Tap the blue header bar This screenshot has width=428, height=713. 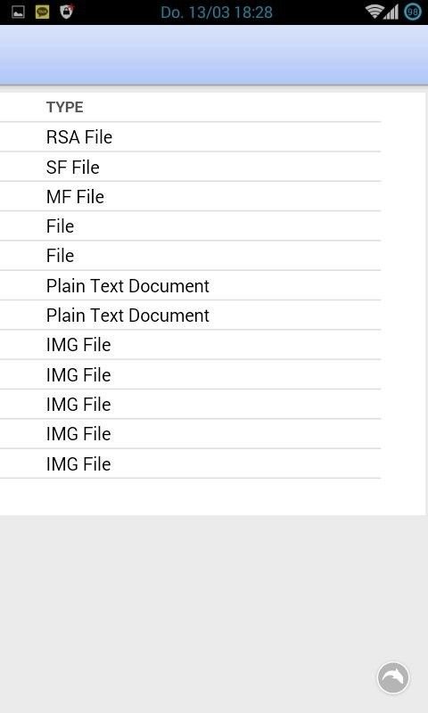click(x=214, y=54)
